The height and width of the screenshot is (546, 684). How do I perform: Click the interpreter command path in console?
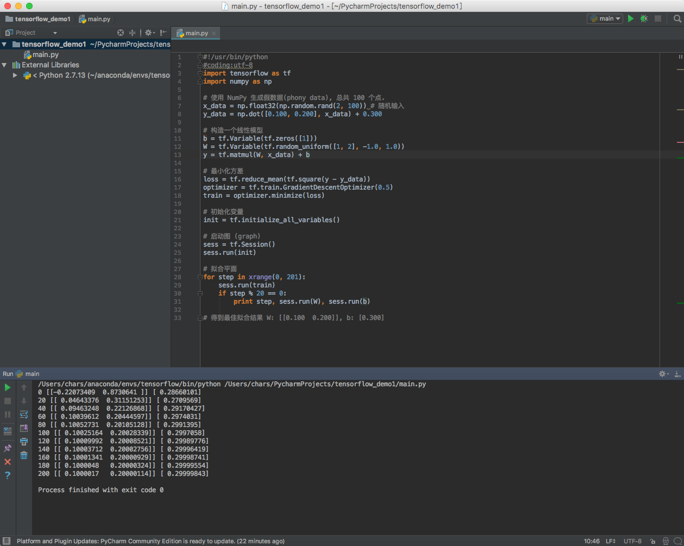(x=232, y=384)
